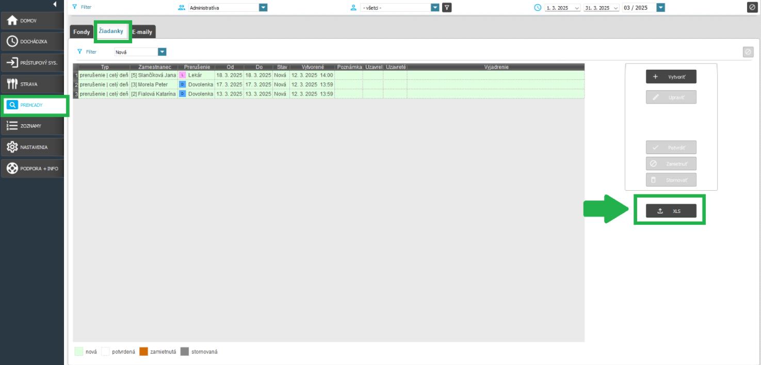Select the Slančíková Jana request row
761x365 pixels.
(153, 75)
